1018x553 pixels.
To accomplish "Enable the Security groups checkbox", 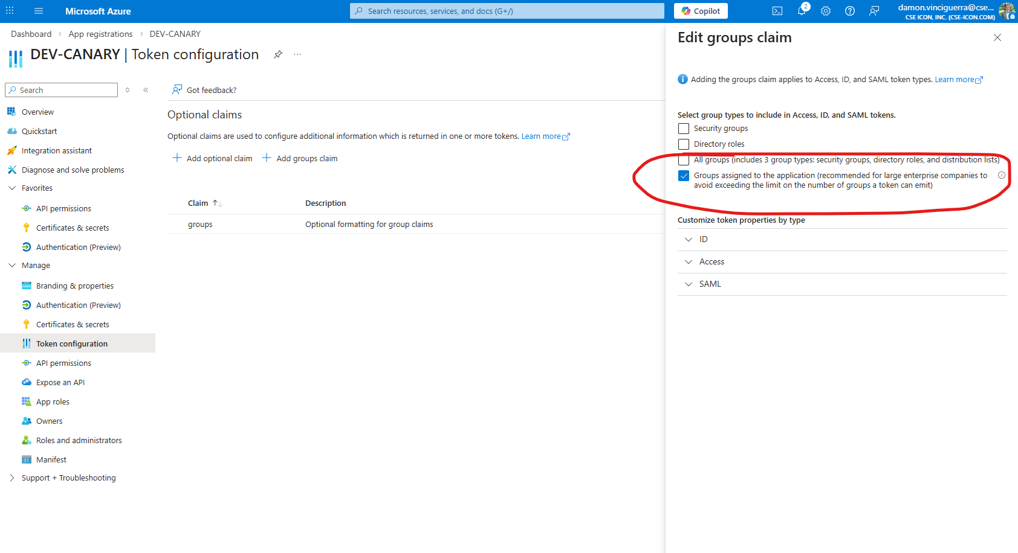I will point(684,129).
